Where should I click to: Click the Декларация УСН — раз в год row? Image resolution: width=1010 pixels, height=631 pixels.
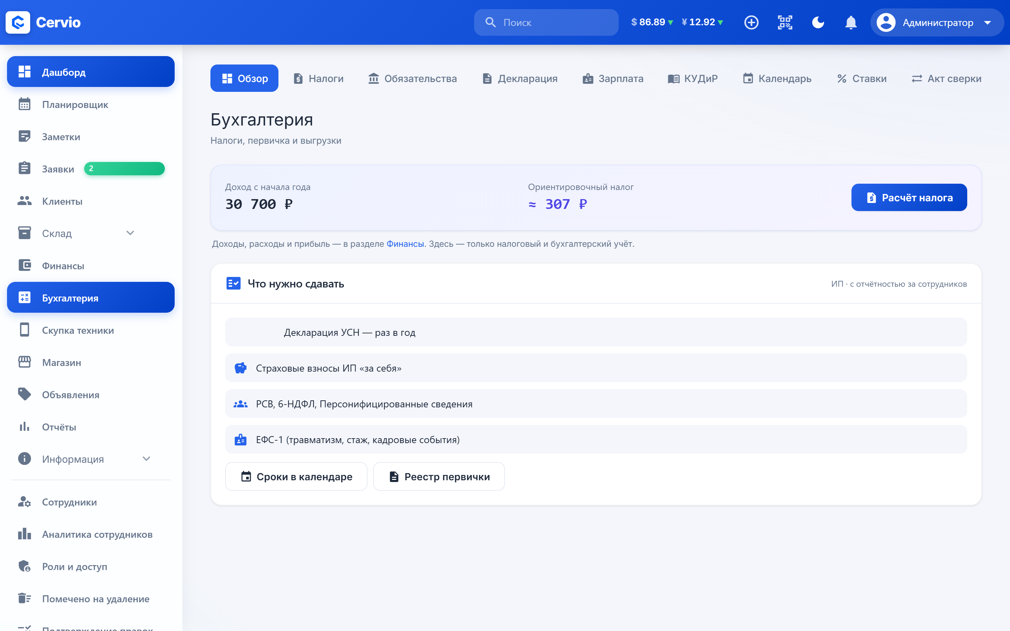pyautogui.click(x=595, y=332)
